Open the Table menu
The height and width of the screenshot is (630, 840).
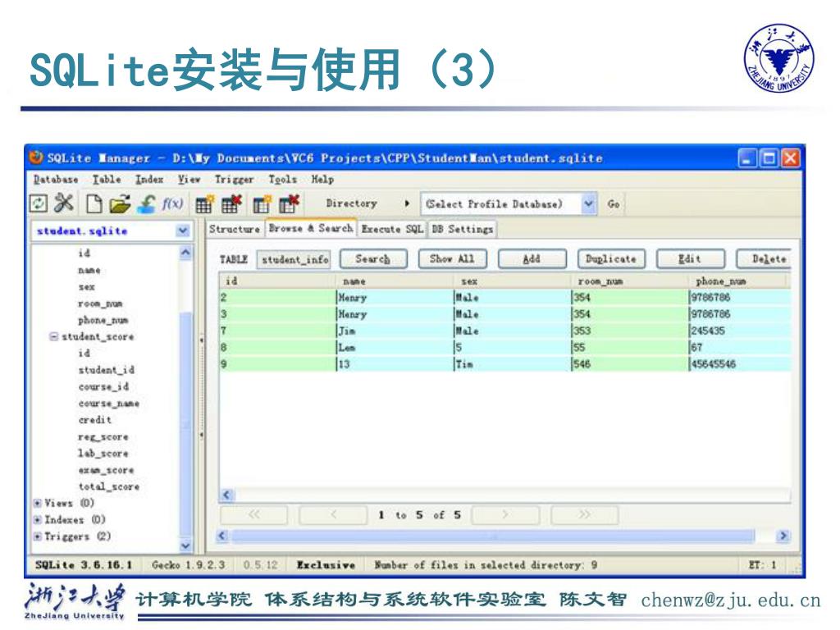coord(107,180)
